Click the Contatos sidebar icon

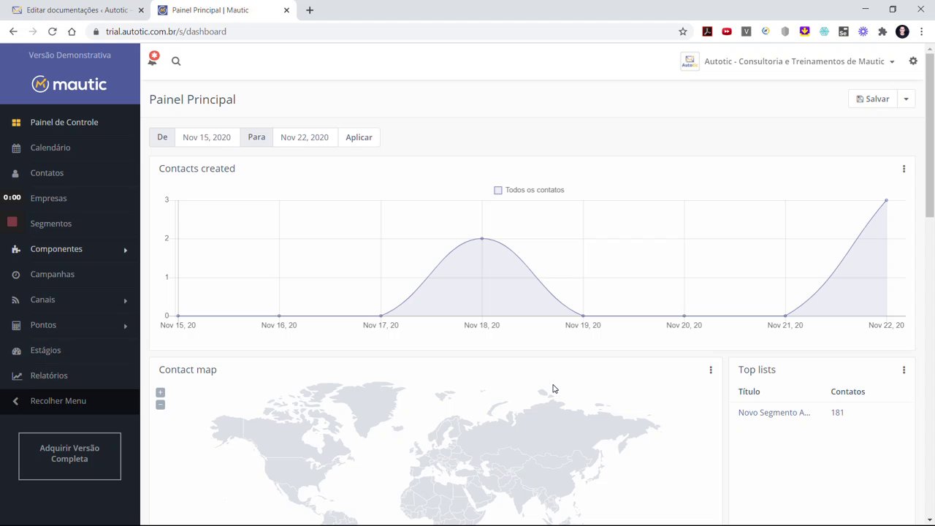[x=16, y=174]
